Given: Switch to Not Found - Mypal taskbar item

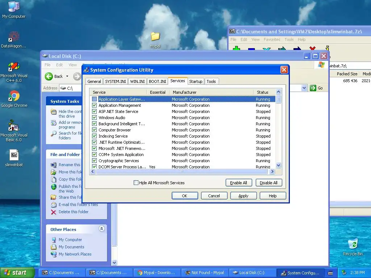Looking at the screenshot, I should (x=205, y=273).
